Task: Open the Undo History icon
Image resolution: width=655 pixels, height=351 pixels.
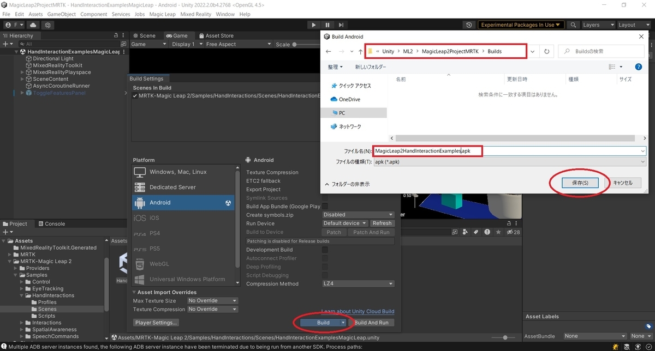Action: coord(469,25)
